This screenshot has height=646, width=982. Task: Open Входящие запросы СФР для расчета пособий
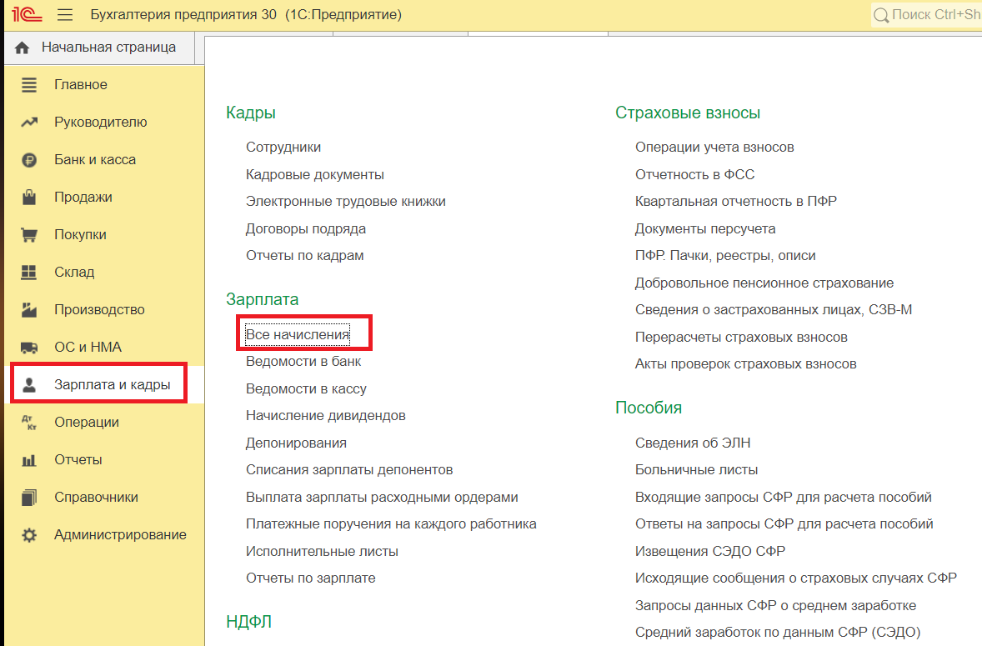pyautogui.click(x=784, y=498)
